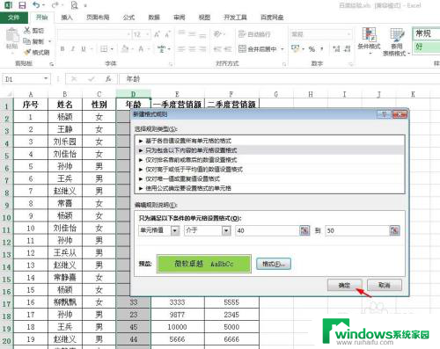The height and width of the screenshot is (349, 440).
Task: Click the Cut scissors icon
Action: point(27,30)
